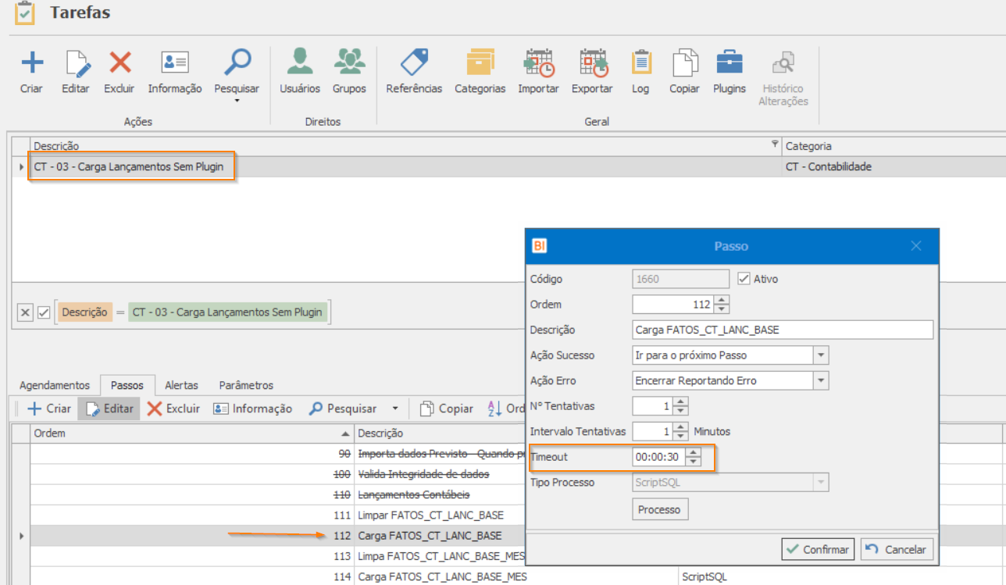Open the Plugins briefcase icon
This screenshot has height=585, width=1006.
coord(730,62)
